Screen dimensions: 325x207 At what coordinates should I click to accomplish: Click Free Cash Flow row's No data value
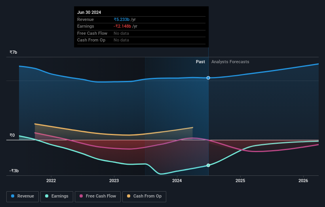coord(121,33)
